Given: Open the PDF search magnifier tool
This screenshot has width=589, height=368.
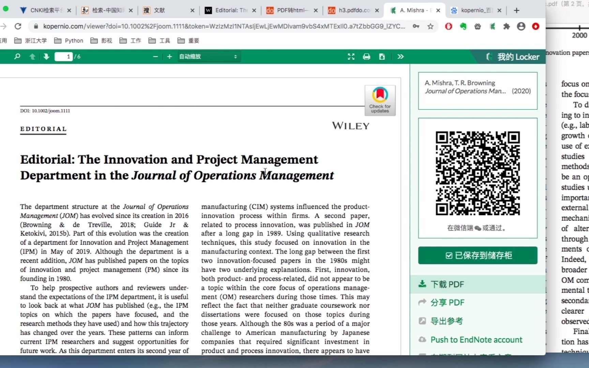Looking at the screenshot, I should (x=17, y=57).
